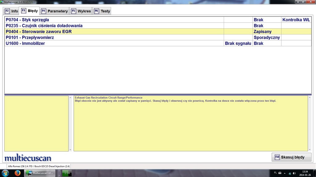This screenshot has width=316, height=177.
Task: Click the F6 key icon
Action: coord(96,11)
